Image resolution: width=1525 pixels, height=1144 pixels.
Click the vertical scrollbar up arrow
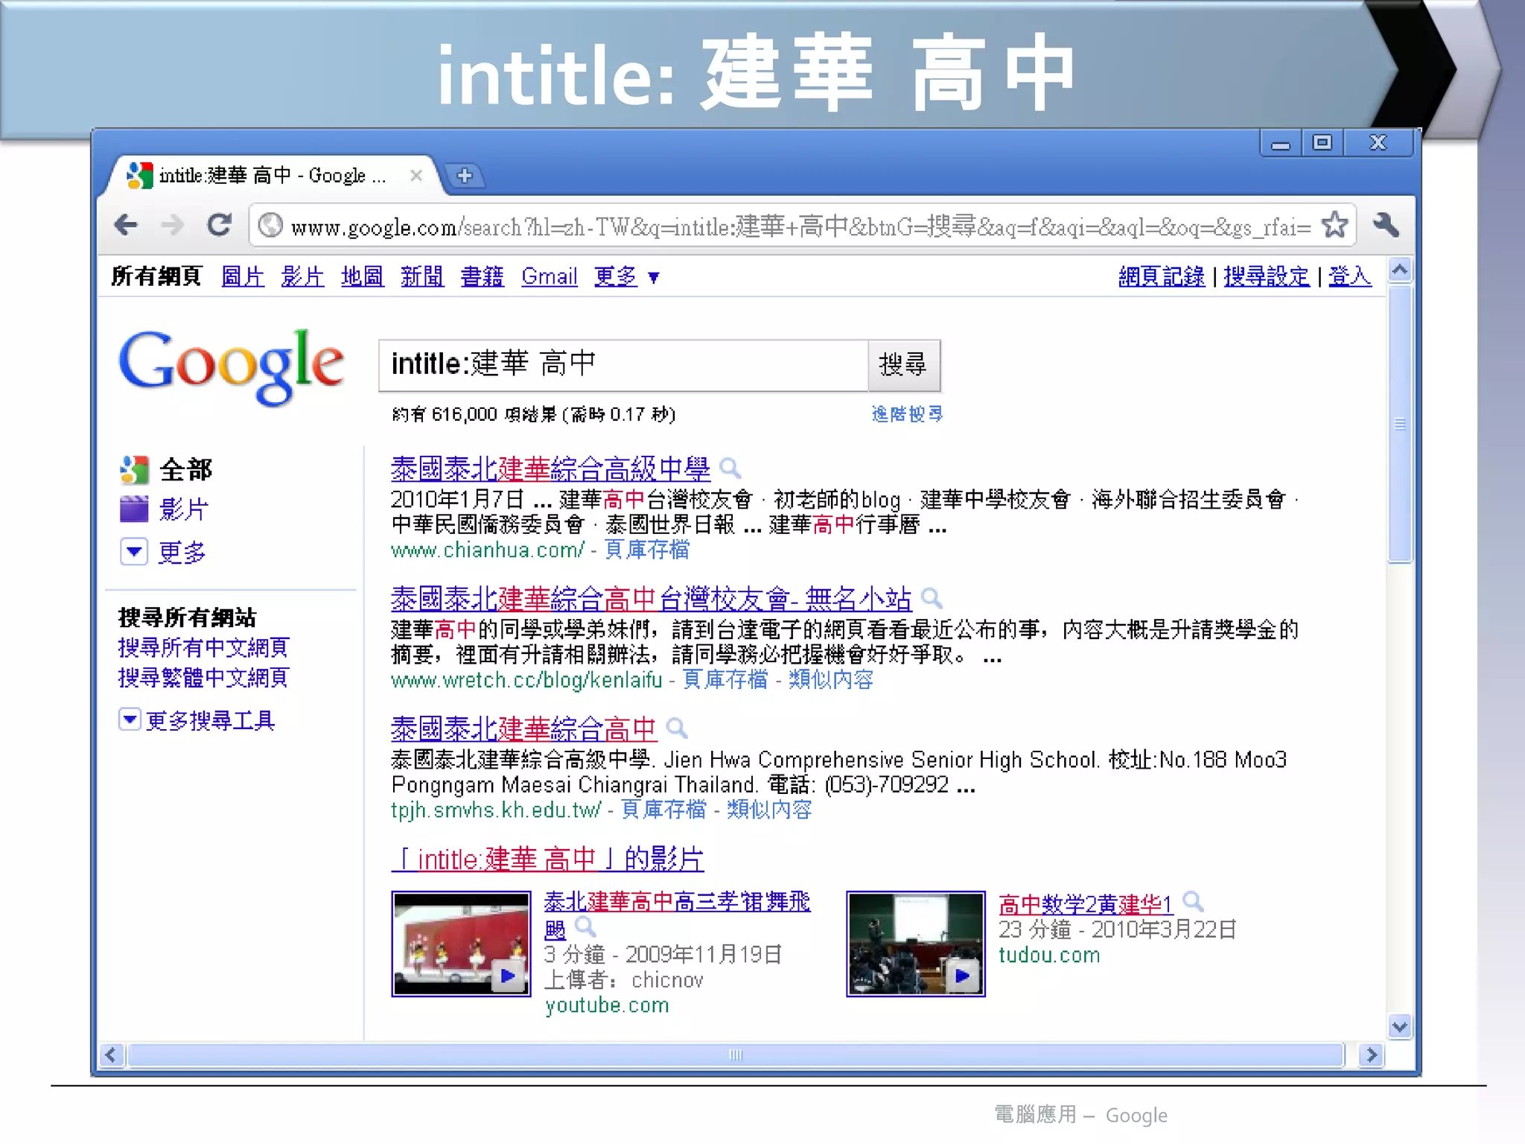(1400, 270)
